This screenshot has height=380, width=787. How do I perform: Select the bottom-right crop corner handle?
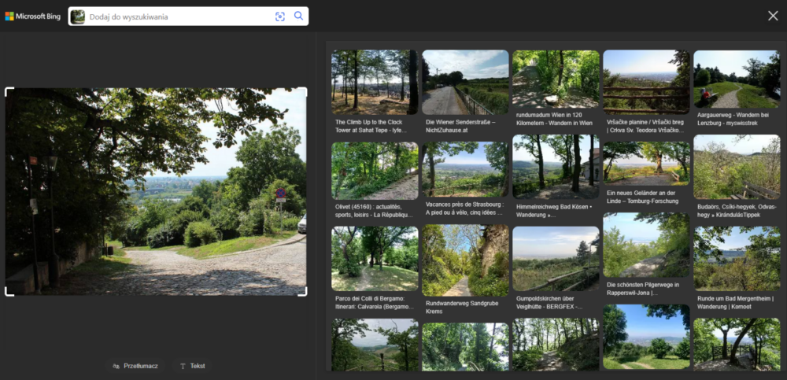tap(303, 292)
